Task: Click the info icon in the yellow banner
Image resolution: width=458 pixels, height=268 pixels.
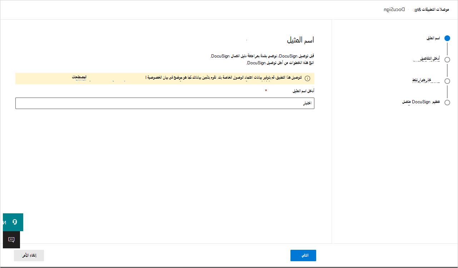Action: [308, 79]
